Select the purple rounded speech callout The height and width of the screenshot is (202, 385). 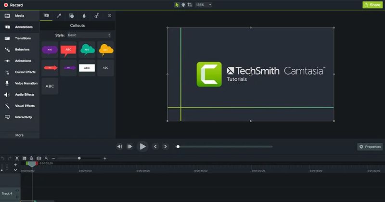pos(50,50)
